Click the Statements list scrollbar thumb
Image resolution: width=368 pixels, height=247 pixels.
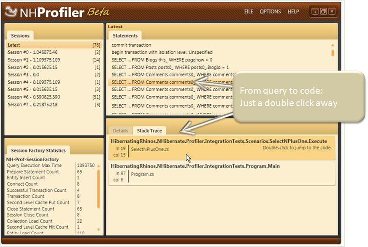click(x=333, y=53)
